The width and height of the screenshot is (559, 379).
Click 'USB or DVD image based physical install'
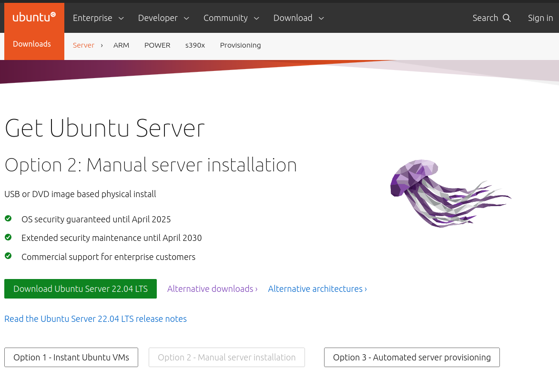[x=80, y=194]
